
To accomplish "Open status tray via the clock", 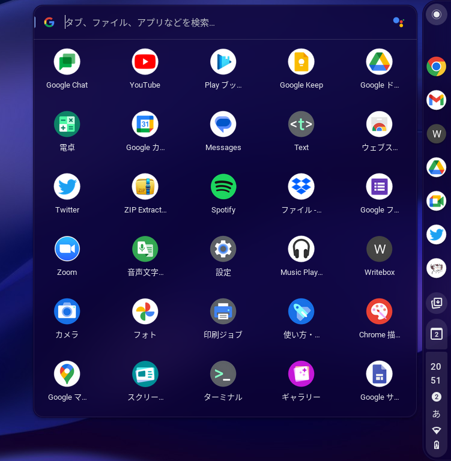I will coord(436,373).
